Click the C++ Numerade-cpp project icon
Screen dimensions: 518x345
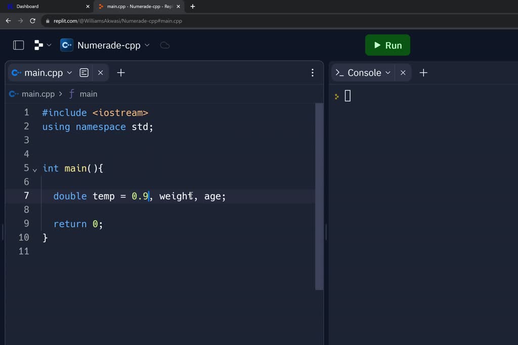[x=67, y=45]
